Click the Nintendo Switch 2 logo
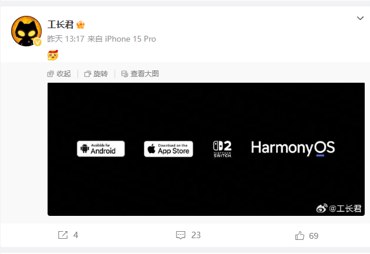Screen dimensions: 370x254 coord(222,149)
